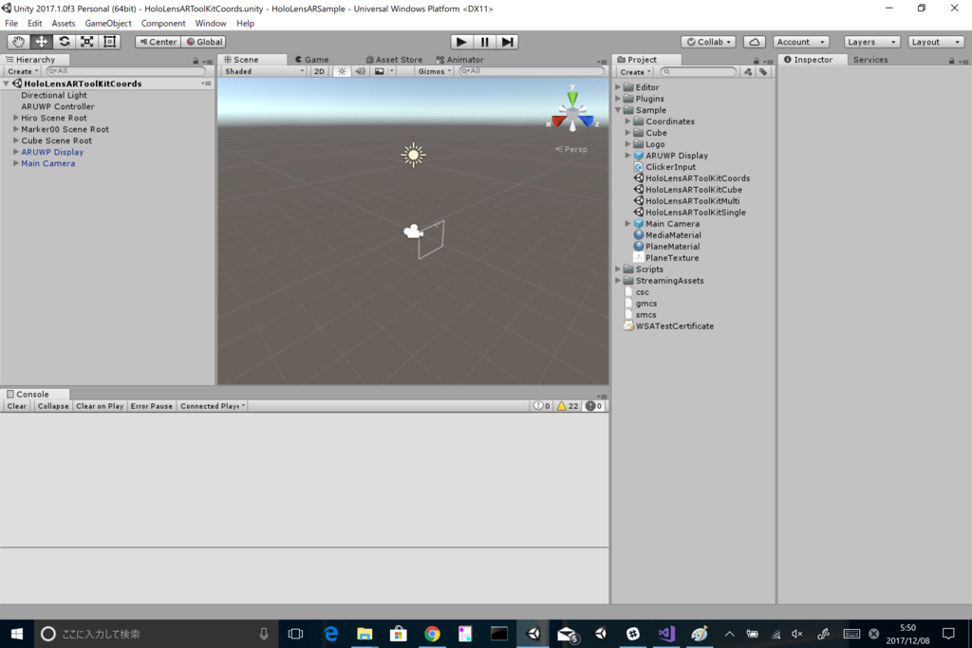
Task: Open the Collab dropdown
Action: (x=708, y=42)
